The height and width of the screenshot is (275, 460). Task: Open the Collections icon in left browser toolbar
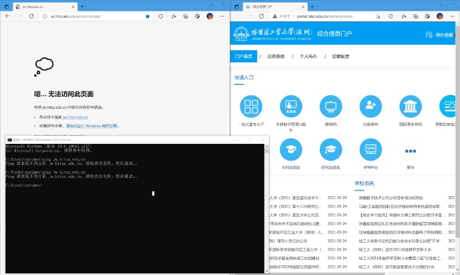pyautogui.click(x=185, y=17)
